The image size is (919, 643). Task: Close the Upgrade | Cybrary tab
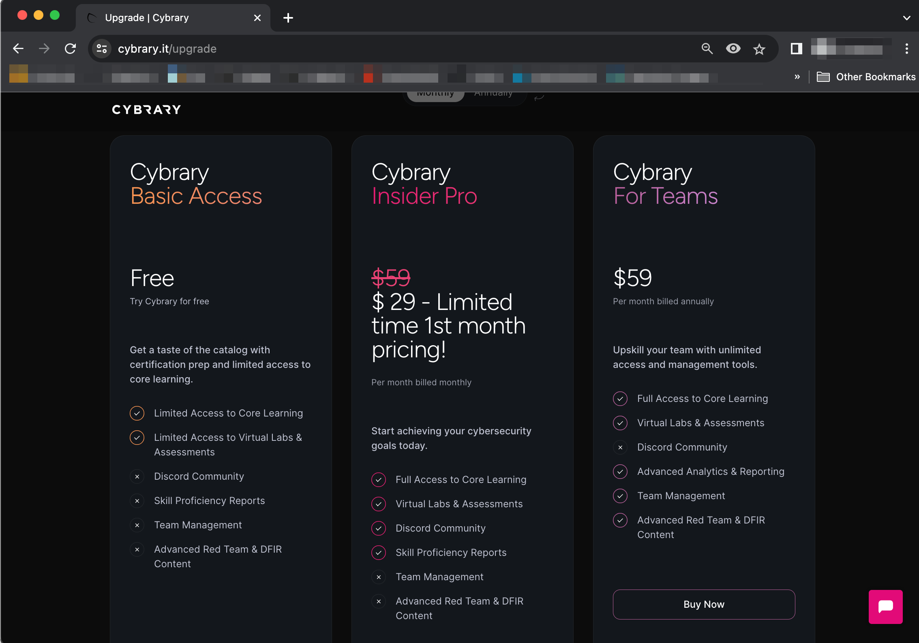pyautogui.click(x=257, y=18)
